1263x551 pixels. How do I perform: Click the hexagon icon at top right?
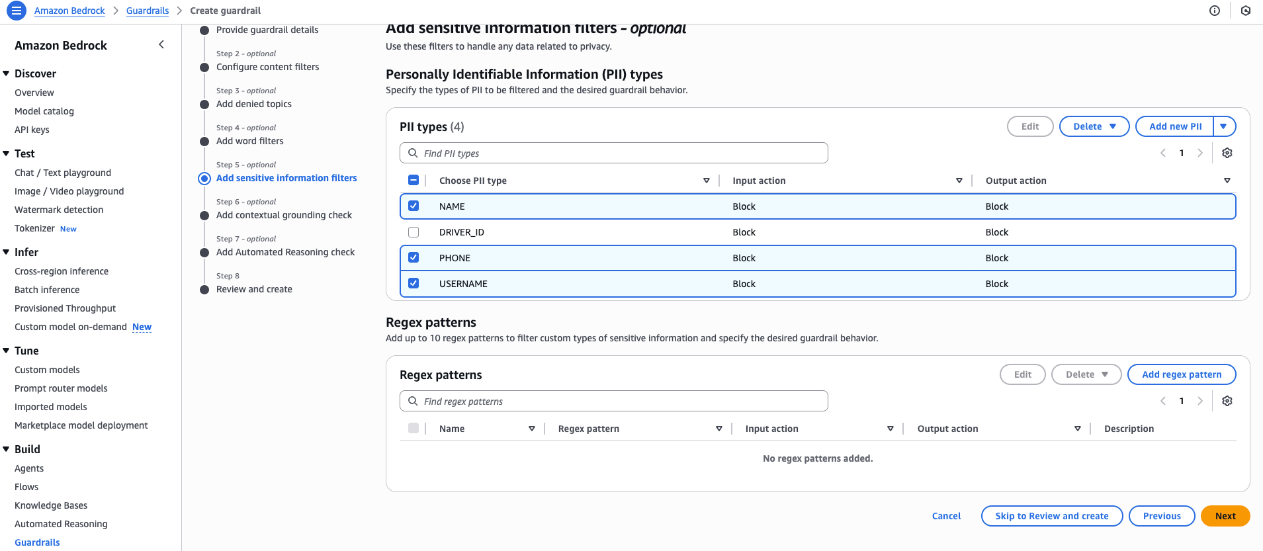click(x=1245, y=11)
